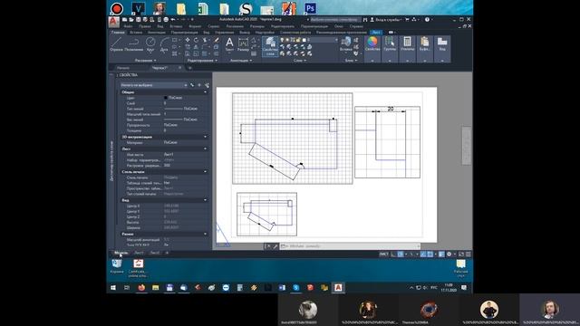Click the 'Вход в службы' sign-in button
This screenshot has height=326, width=580.
coord(387,20)
